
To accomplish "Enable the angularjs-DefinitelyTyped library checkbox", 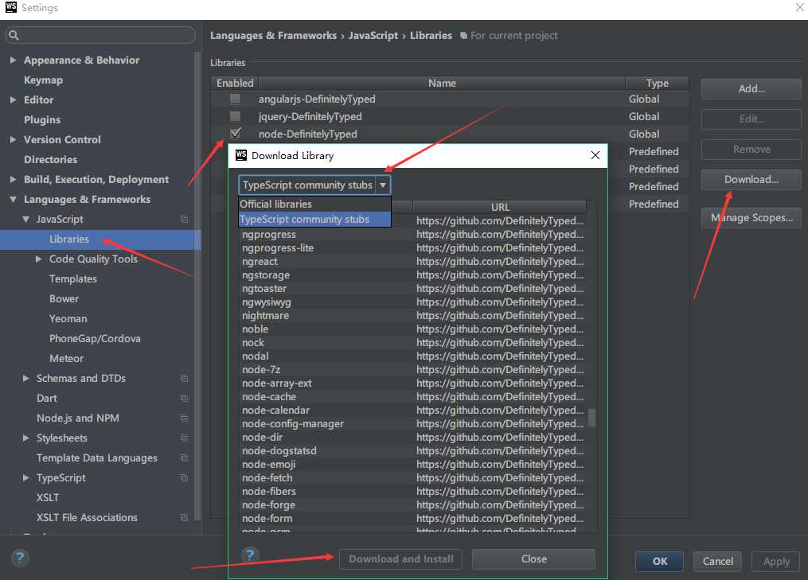I will pos(235,99).
